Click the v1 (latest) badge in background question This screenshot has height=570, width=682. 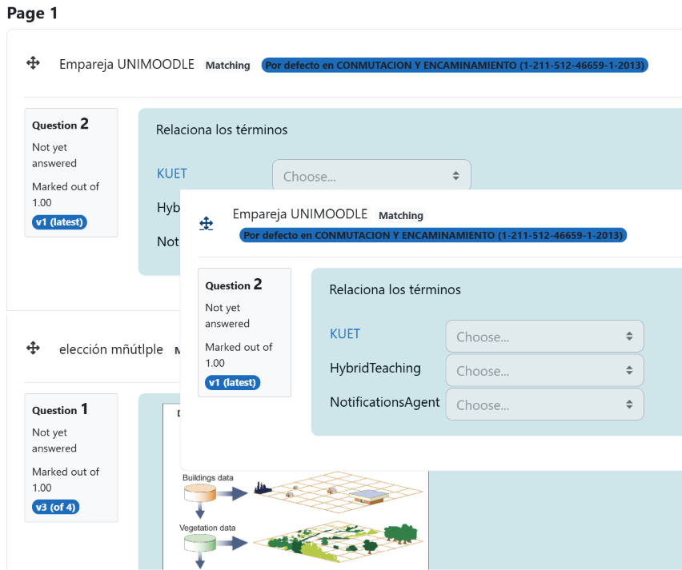tap(59, 222)
